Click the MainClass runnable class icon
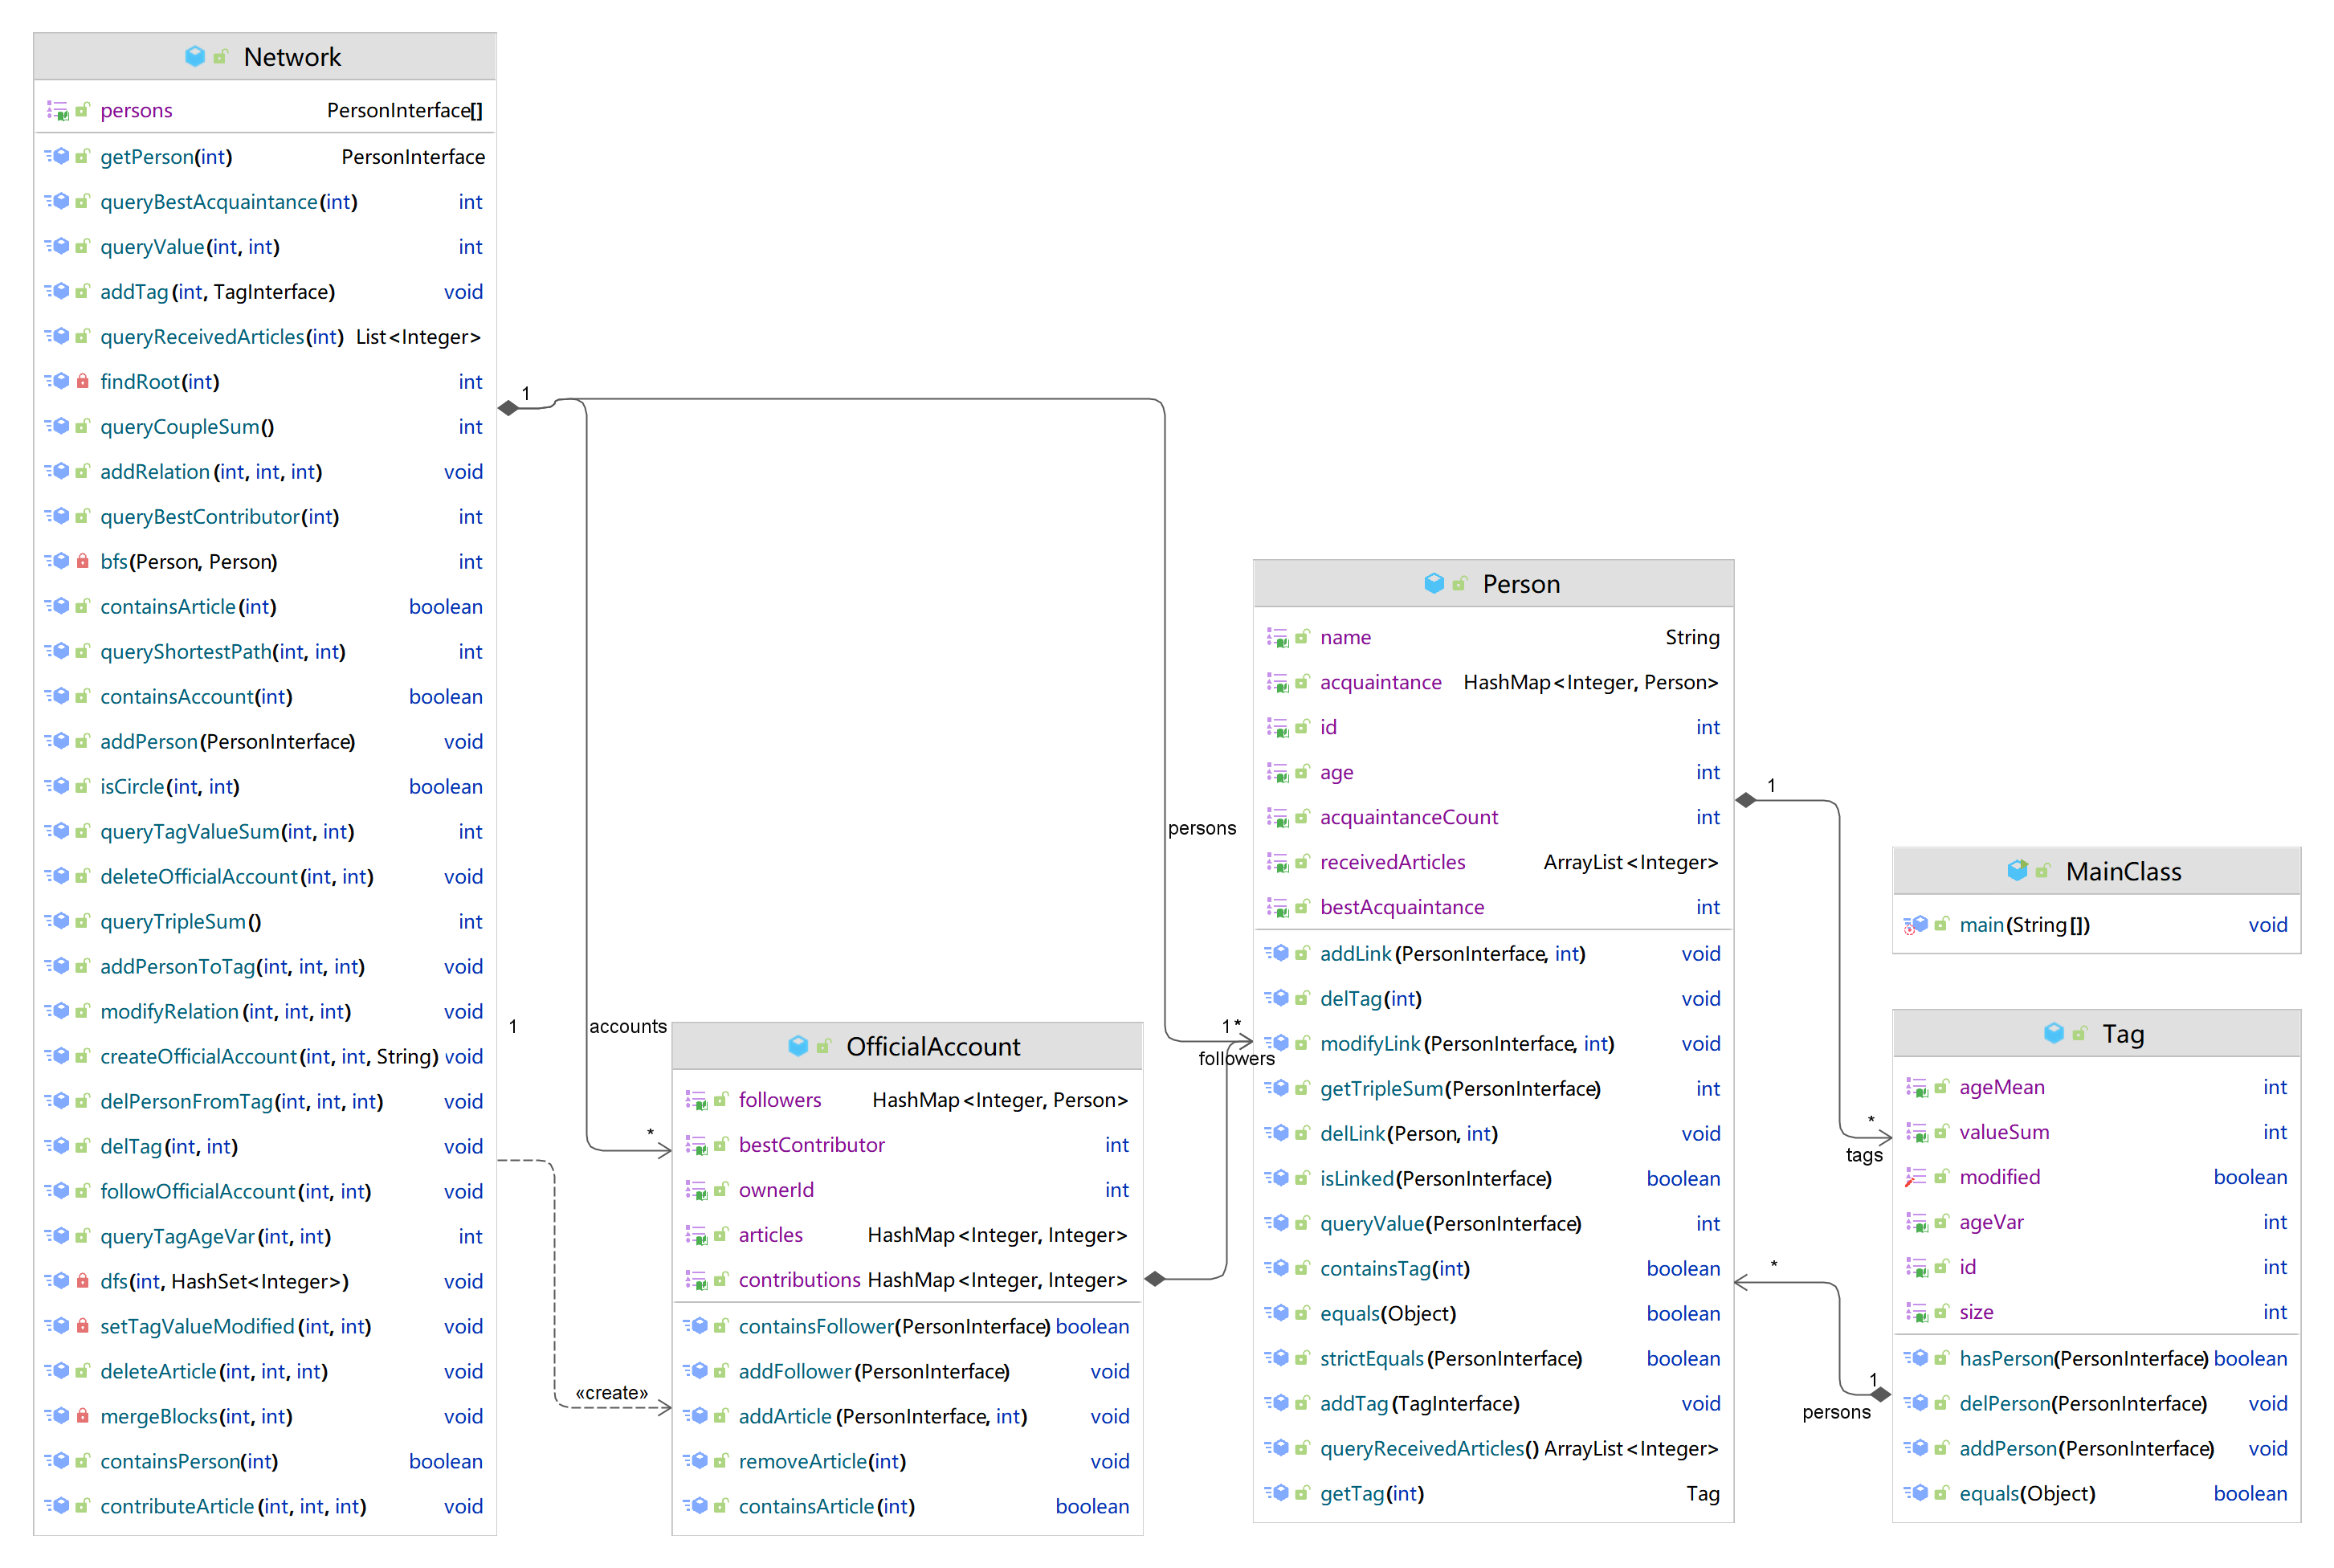The image size is (2334, 1568). [2017, 870]
